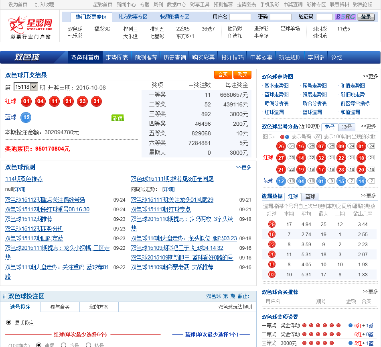This screenshot has width=381, height=347.
Task: Click blue ball 15 in cold-hot panel
Action: (x=342, y=181)
